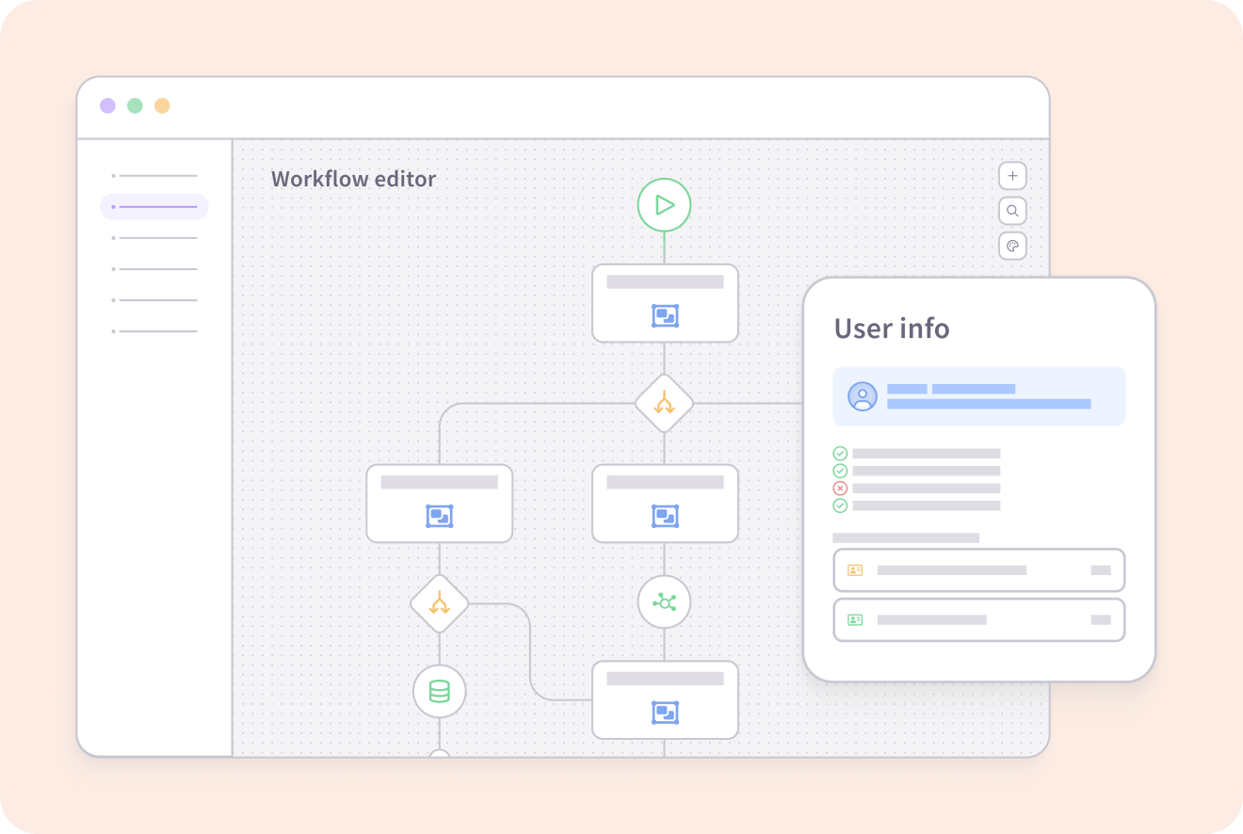Expand the bottom-right workflow node
The height and width of the screenshot is (834, 1243).
665,700
